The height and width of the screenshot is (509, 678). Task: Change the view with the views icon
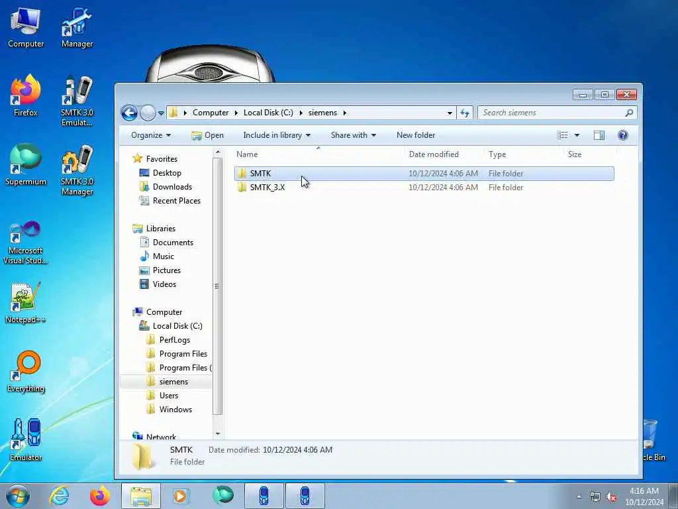pyautogui.click(x=563, y=135)
